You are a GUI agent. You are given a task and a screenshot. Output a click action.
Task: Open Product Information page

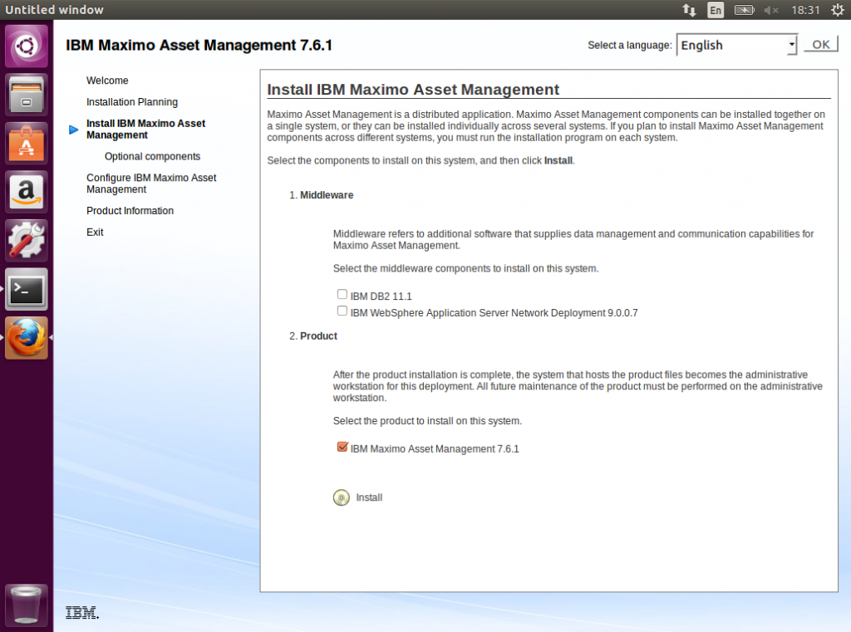point(130,210)
